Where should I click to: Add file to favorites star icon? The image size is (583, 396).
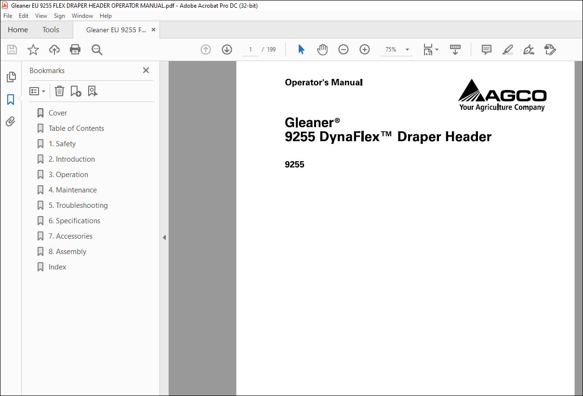[x=33, y=50]
